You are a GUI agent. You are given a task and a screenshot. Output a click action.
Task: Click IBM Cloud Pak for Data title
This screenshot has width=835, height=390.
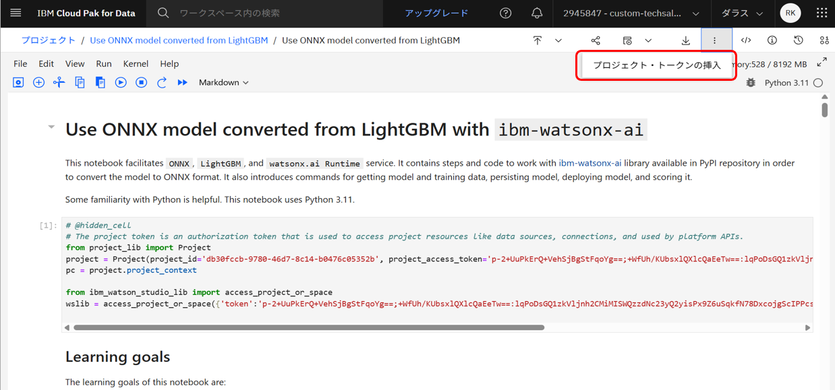tap(86, 13)
